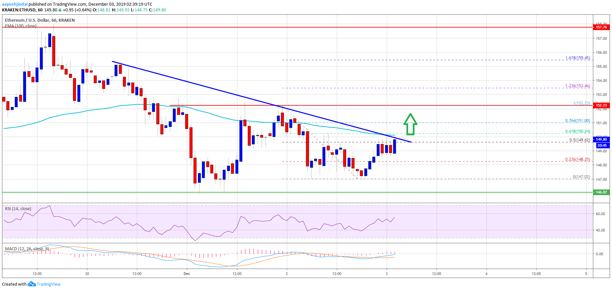Click the 0.5(149.62) Fibonacci label

point(580,140)
